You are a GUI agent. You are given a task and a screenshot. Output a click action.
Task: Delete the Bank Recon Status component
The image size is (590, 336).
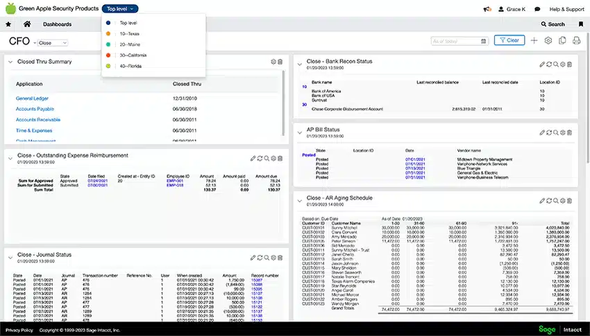click(570, 64)
